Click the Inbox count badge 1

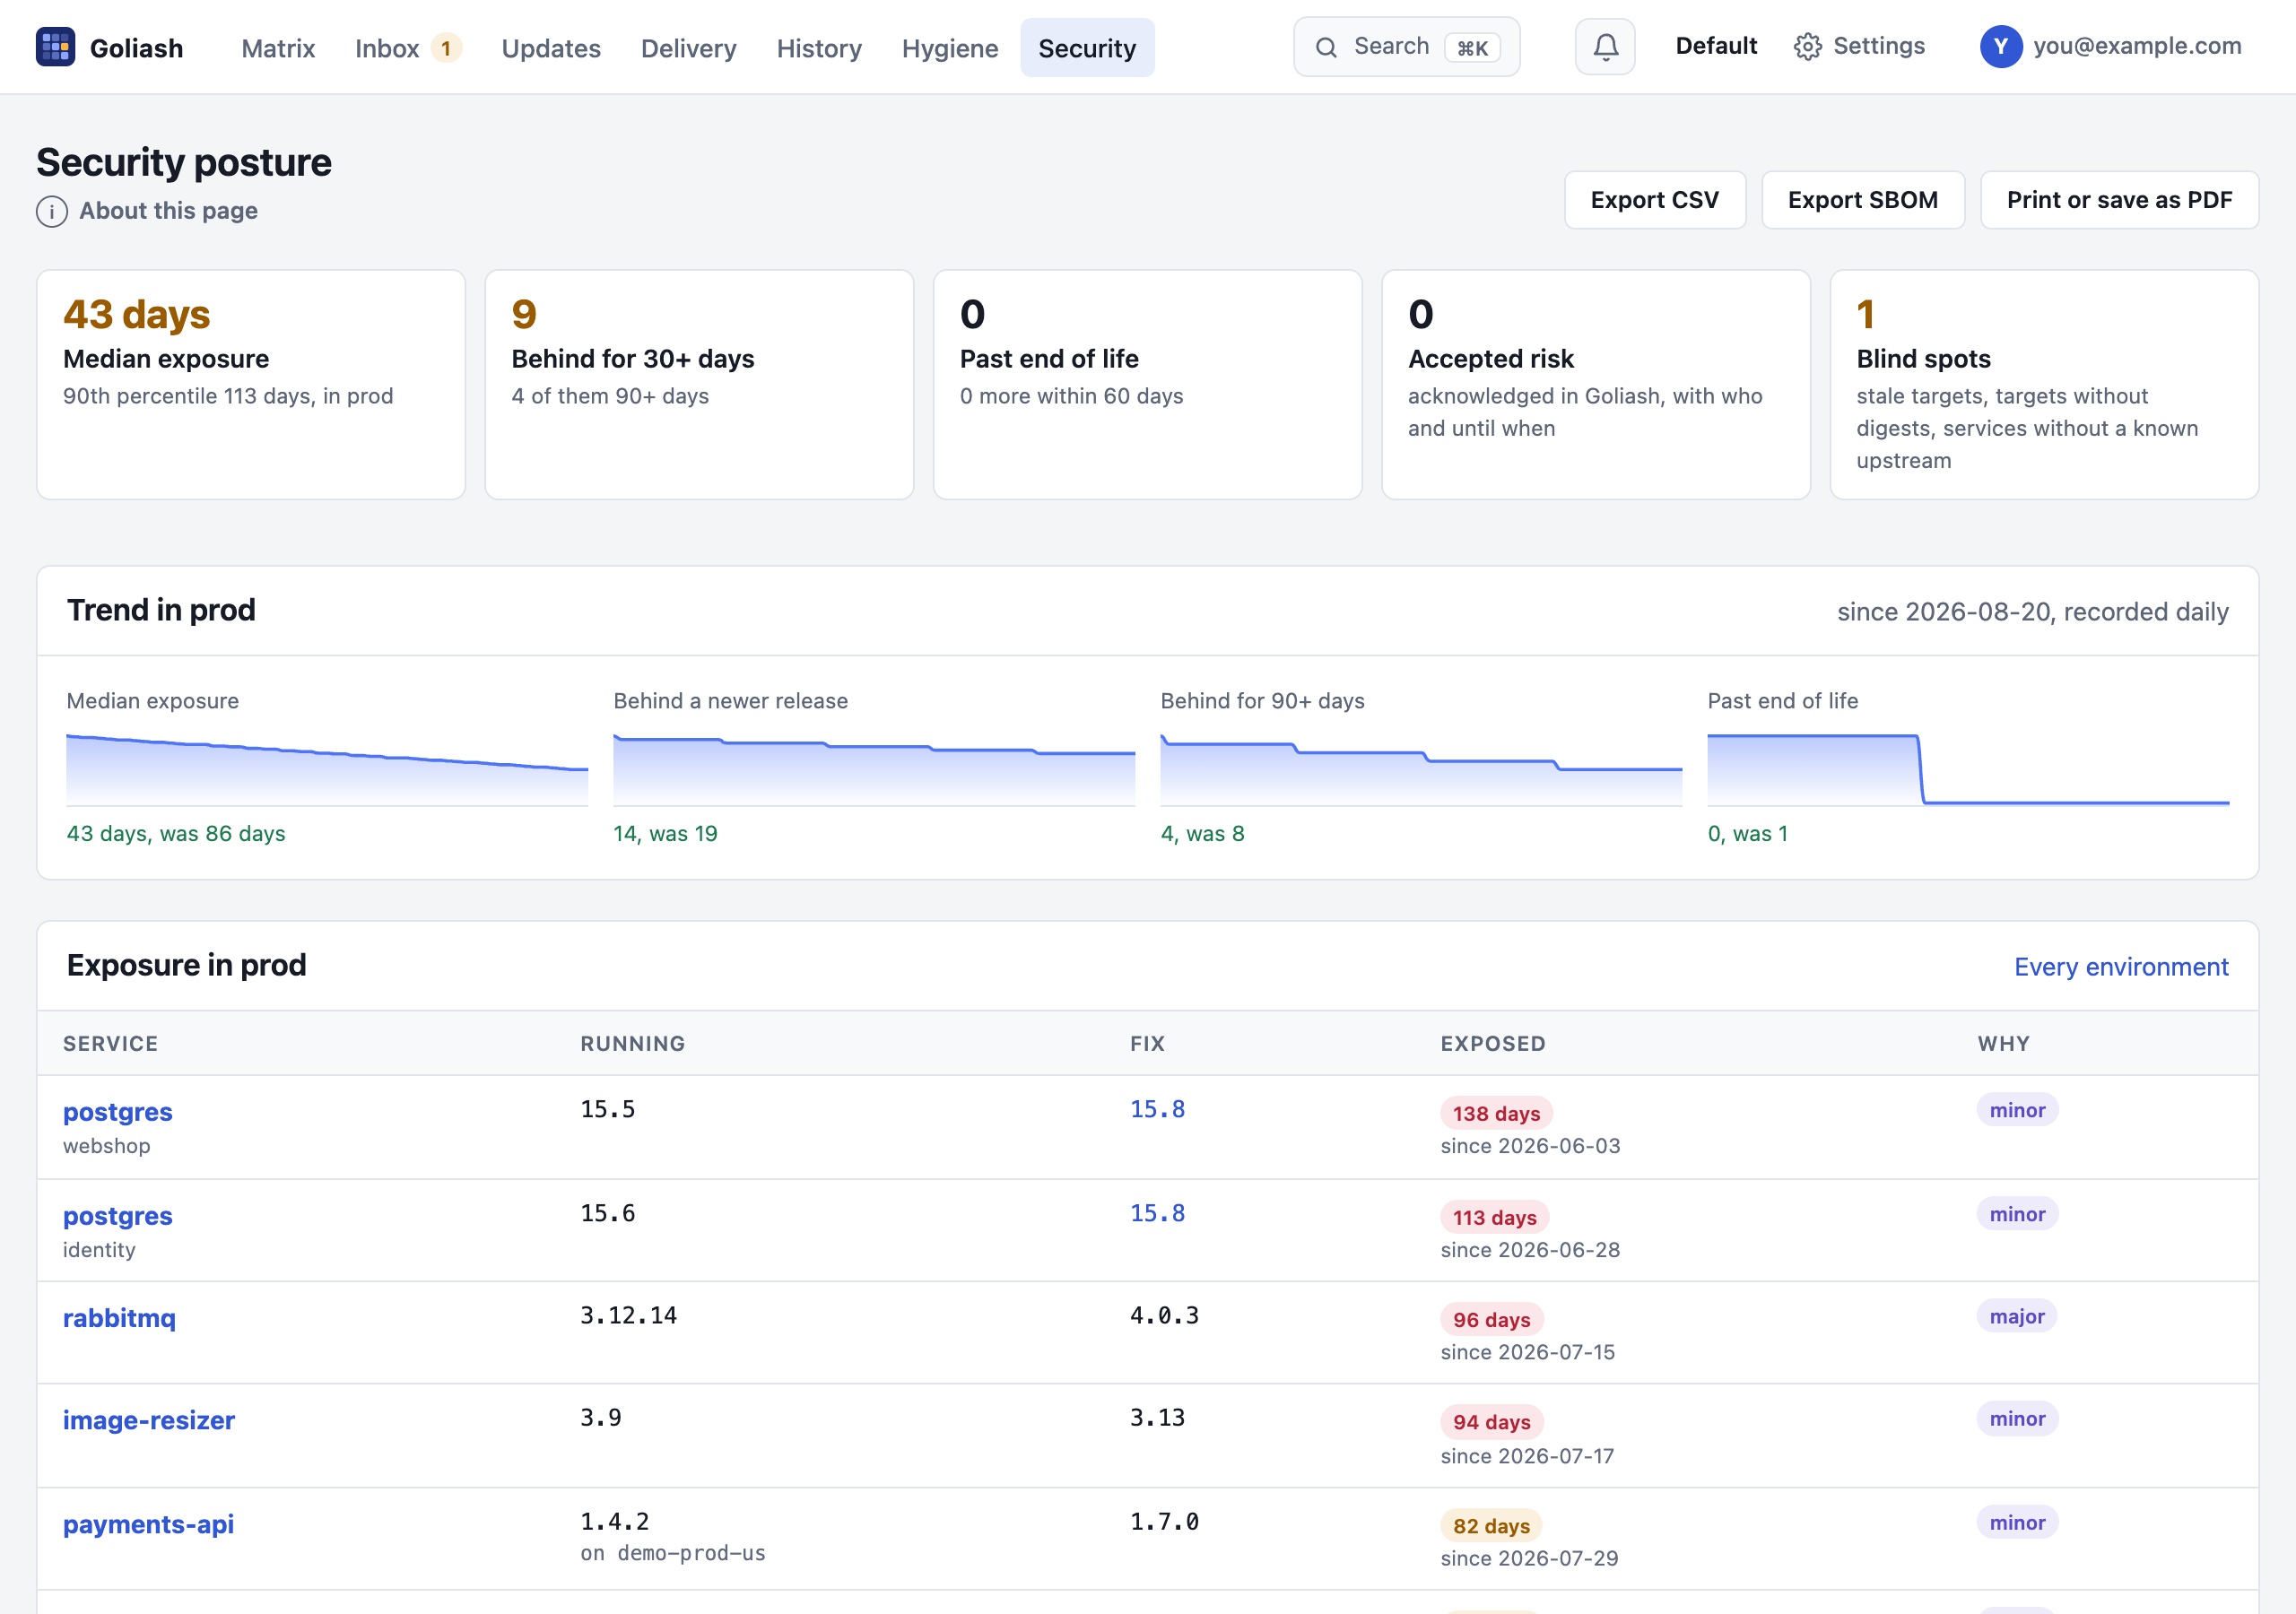coord(446,48)
